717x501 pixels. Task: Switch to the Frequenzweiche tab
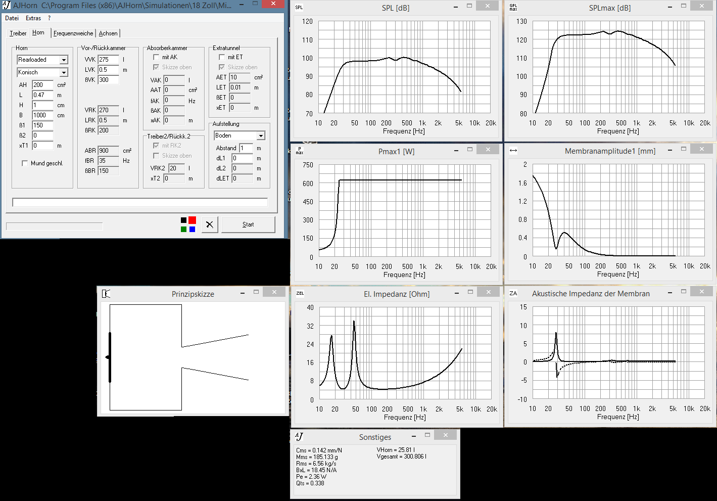pyautogui.click(x=73, y=33)
